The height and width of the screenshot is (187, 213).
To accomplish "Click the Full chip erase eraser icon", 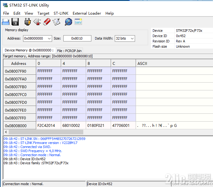I will tap(47, 22).
